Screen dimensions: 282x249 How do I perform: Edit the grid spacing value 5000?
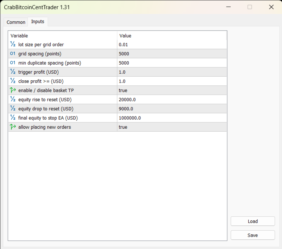[172, 54]
